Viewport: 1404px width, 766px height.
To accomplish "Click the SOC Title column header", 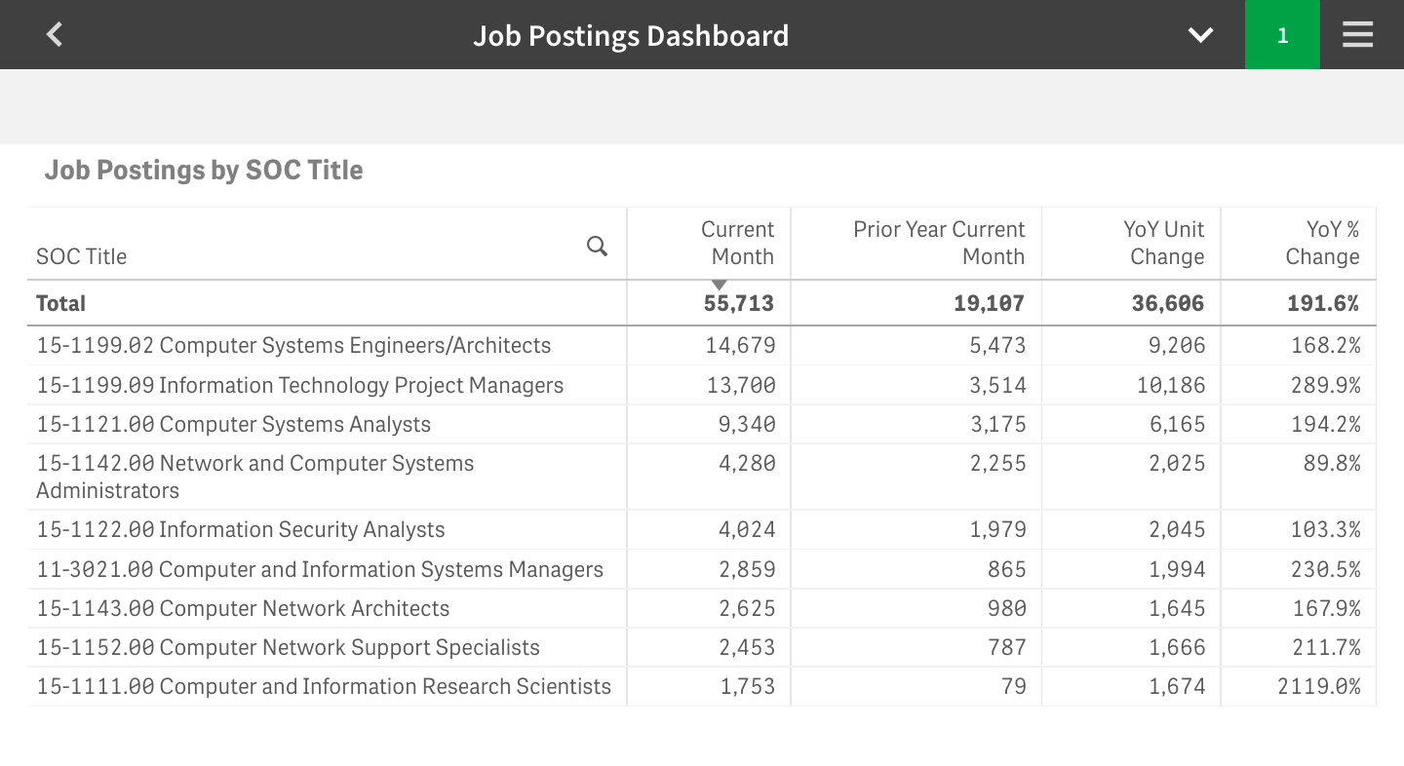I will 82,256.
